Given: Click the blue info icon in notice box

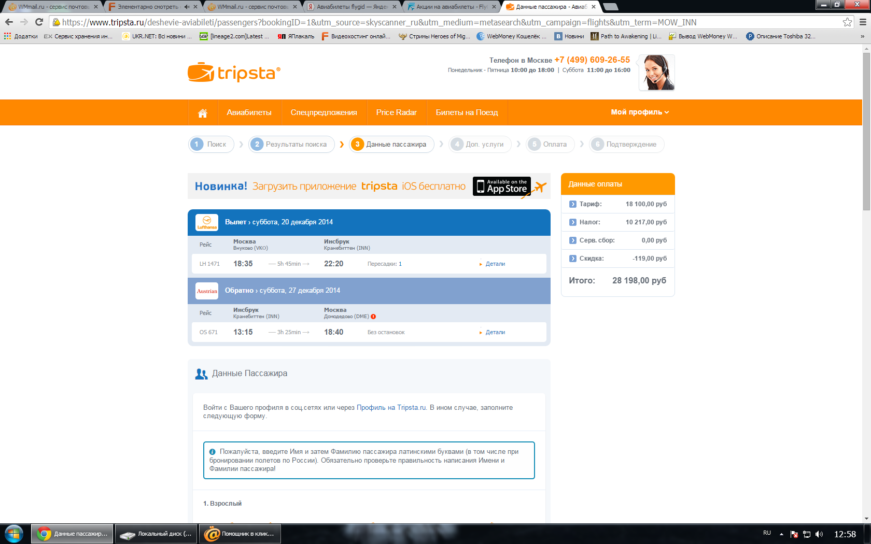Looking at the screenshot, I should (212, 452).
